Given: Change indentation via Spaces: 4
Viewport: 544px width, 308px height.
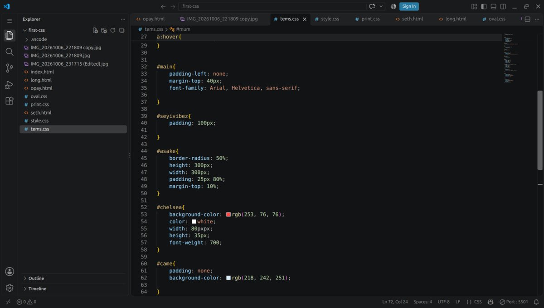Looking at the screenshot, I should pos(423,302).
